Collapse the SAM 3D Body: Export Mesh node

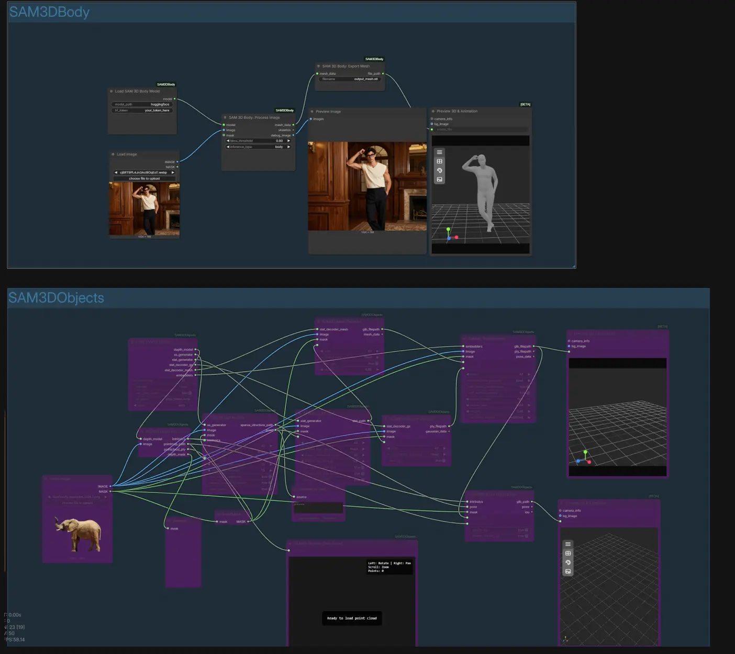(318, 66)
